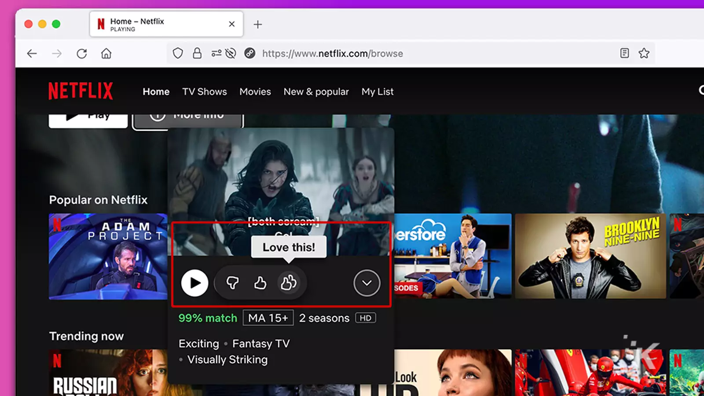
Task: Open a new browser tab
Action: [258, 25]
